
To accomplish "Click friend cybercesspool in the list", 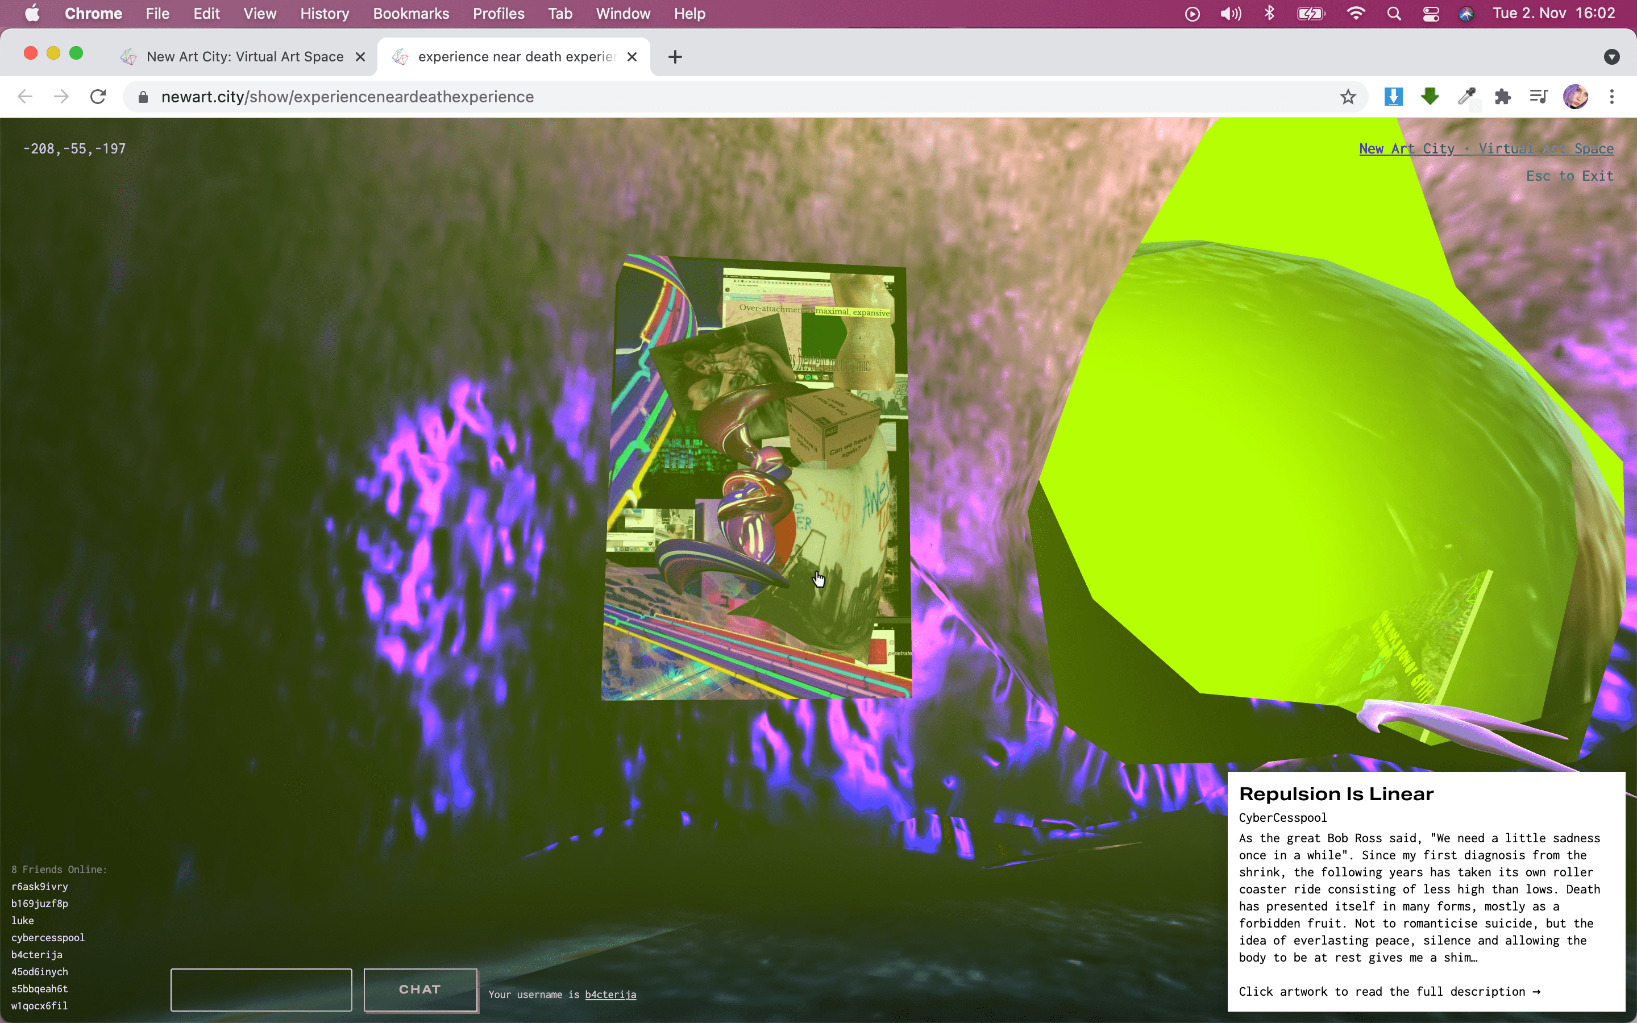I will point(47,938).
